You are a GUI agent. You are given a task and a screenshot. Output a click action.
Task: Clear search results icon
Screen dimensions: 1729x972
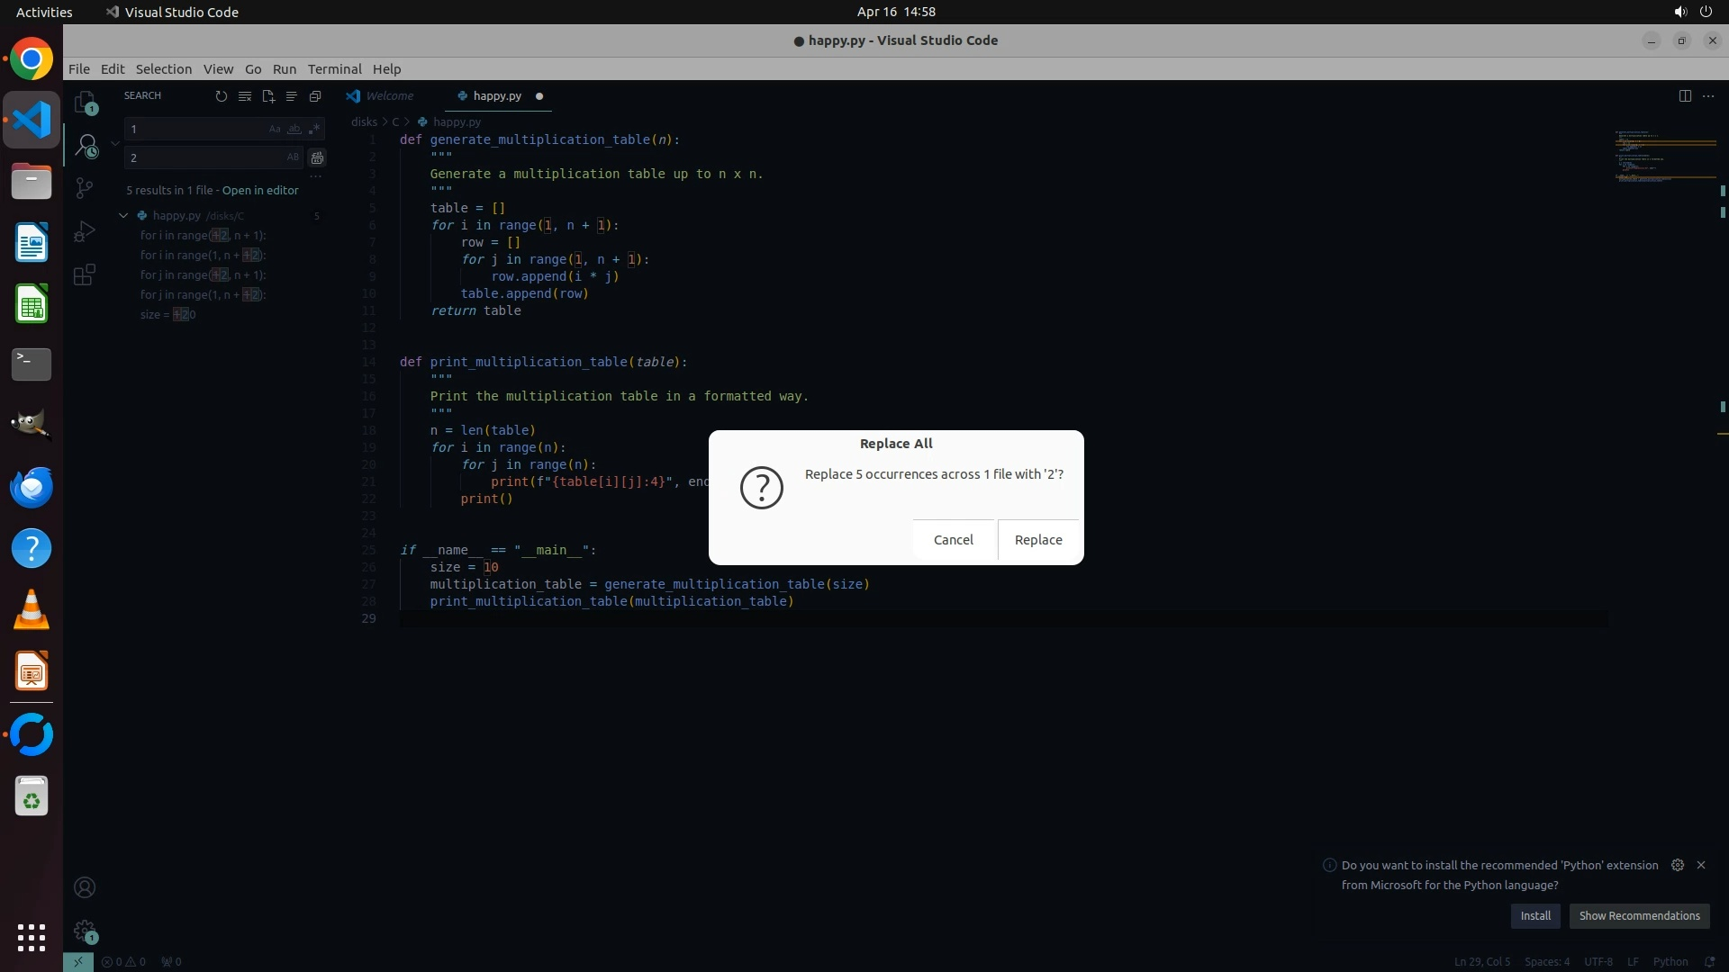(244, 96)
